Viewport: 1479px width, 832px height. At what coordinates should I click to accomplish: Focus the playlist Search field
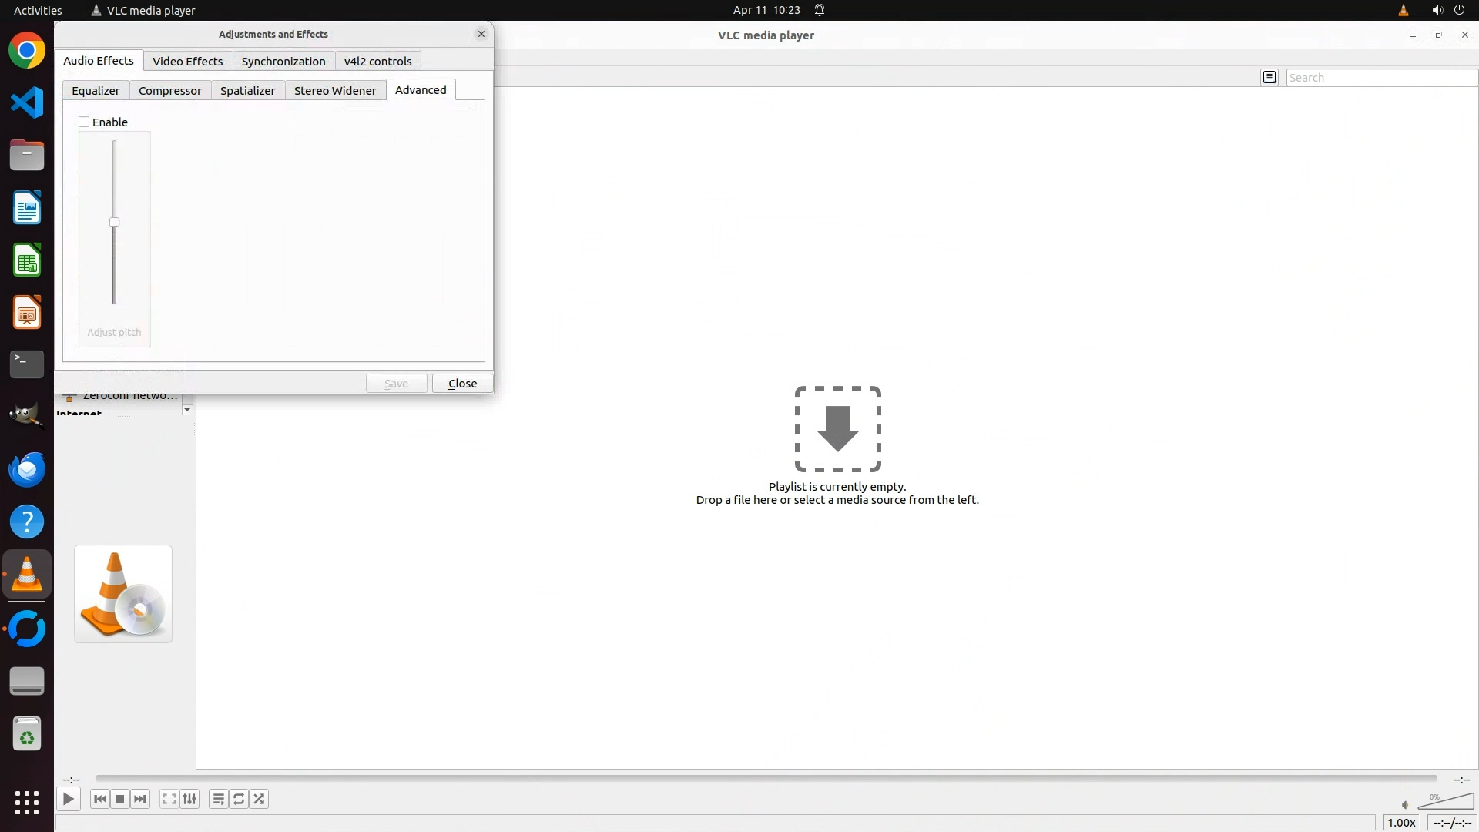(1380, 77)
